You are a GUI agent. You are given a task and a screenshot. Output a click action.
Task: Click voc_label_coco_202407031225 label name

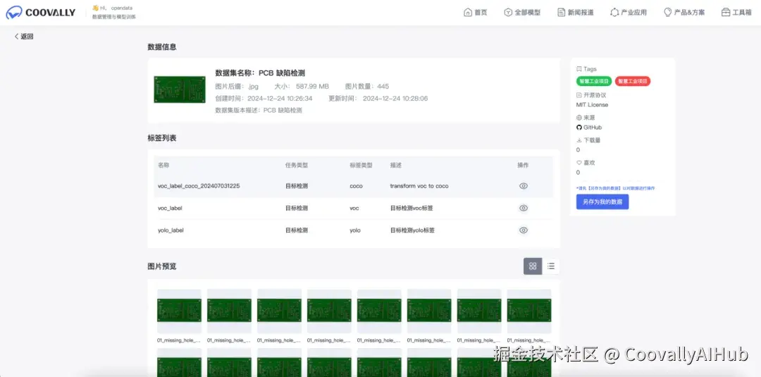(x=199, y=186)
